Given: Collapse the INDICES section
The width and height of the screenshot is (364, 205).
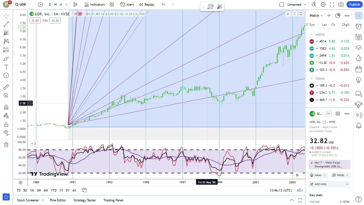Looking at the screenshot, I should pyautogui.click(x=312, y=34).
